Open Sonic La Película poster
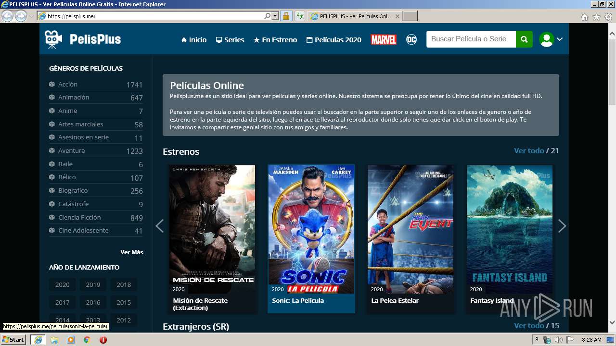 (311, 229)
